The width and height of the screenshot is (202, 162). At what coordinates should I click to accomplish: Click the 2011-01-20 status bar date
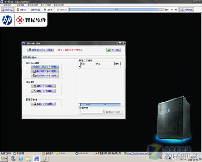point(82,153)
